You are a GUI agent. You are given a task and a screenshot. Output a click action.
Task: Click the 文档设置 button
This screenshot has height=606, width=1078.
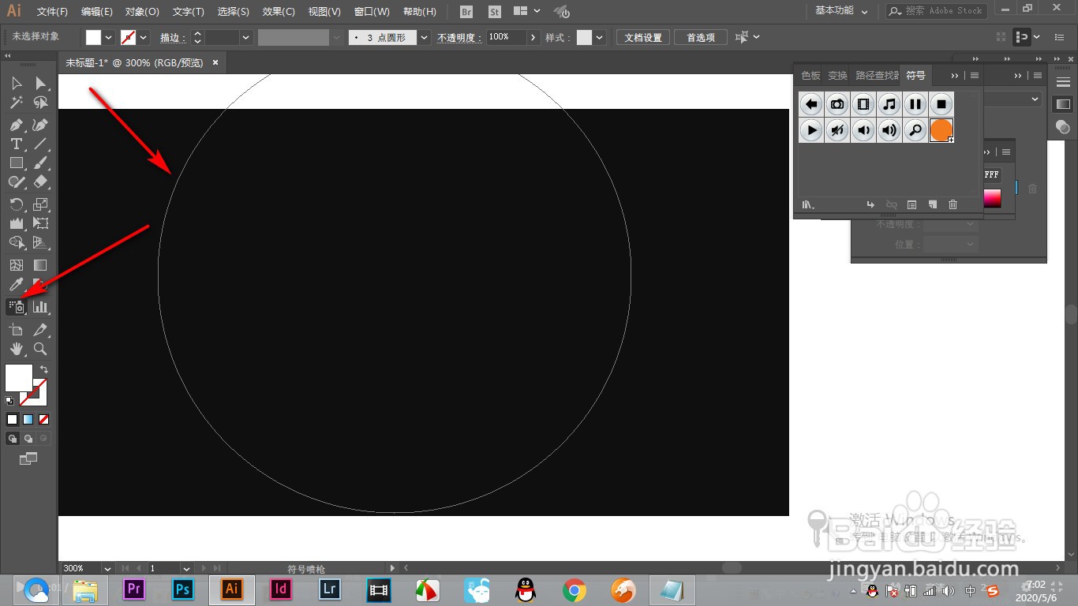coord(643,37)
